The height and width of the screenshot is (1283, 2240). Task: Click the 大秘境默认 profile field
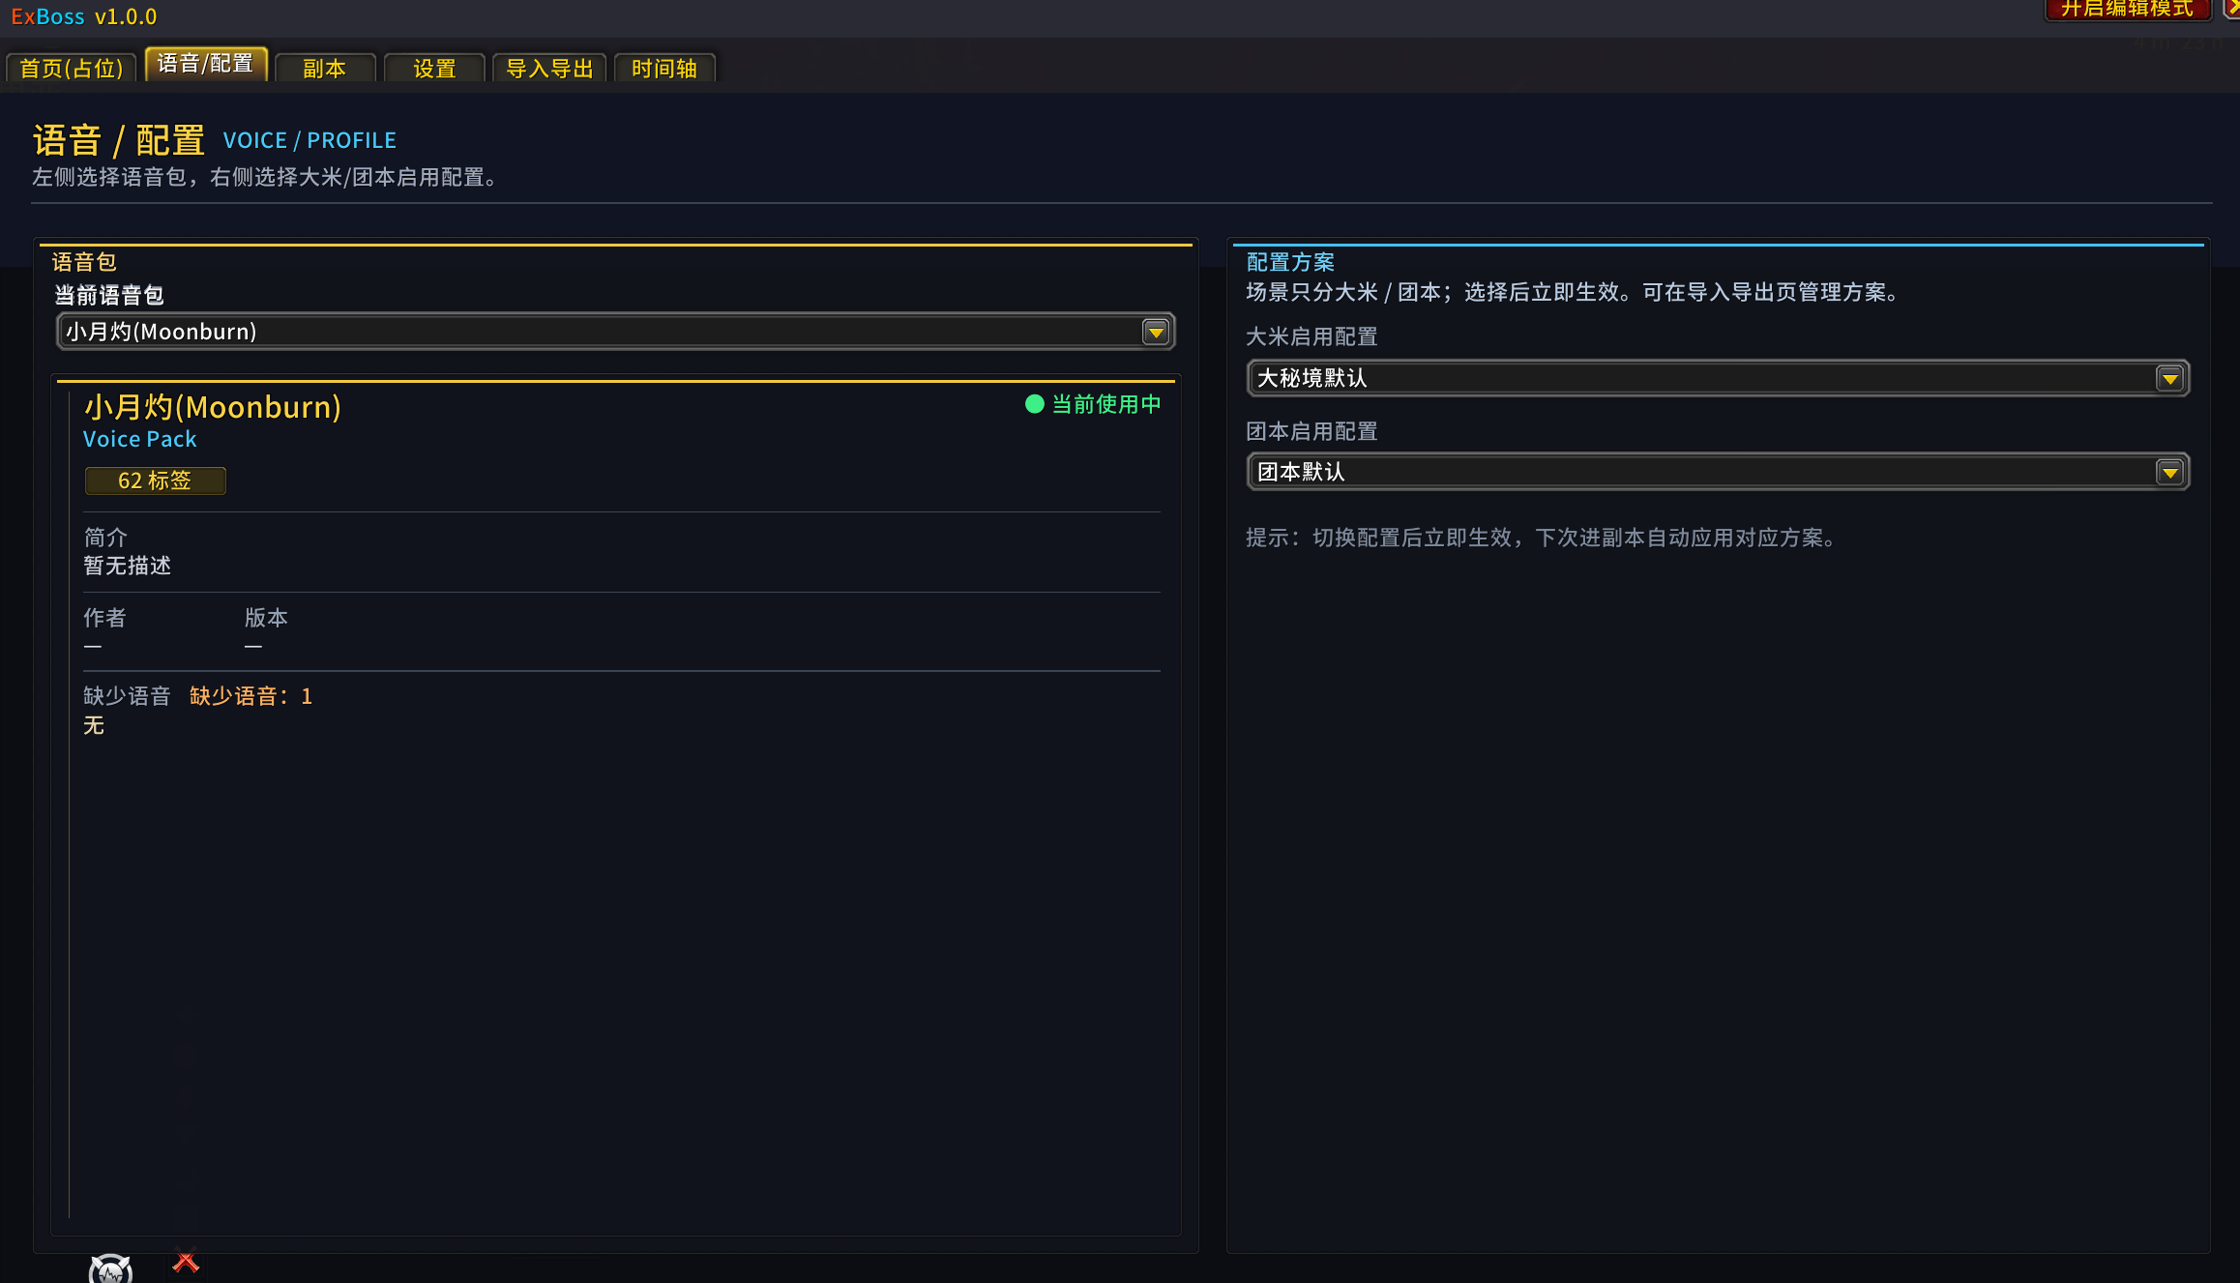1718,378
